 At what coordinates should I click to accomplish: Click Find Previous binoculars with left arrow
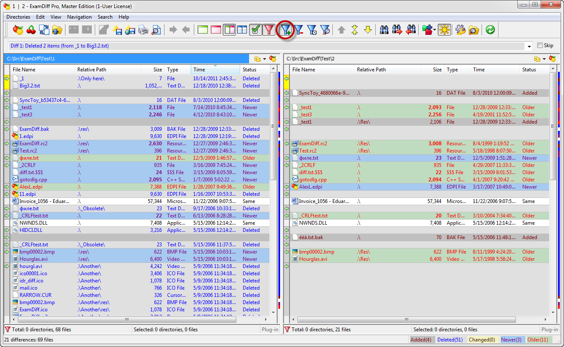[411, 30]
